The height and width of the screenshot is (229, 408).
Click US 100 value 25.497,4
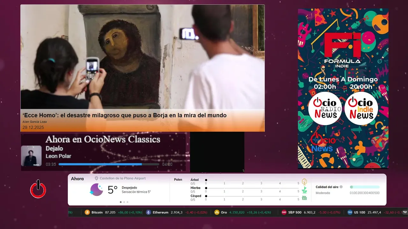coord(374,212)
